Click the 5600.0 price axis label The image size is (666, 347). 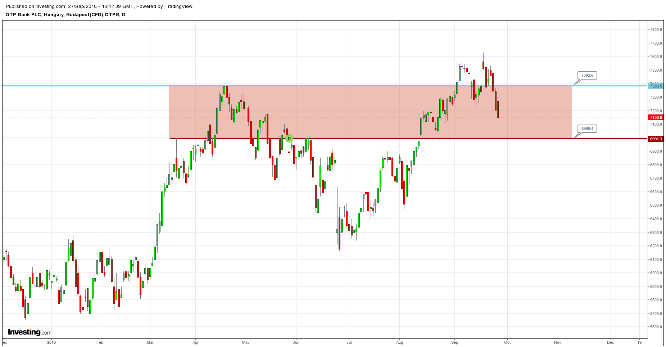point(656,327)
